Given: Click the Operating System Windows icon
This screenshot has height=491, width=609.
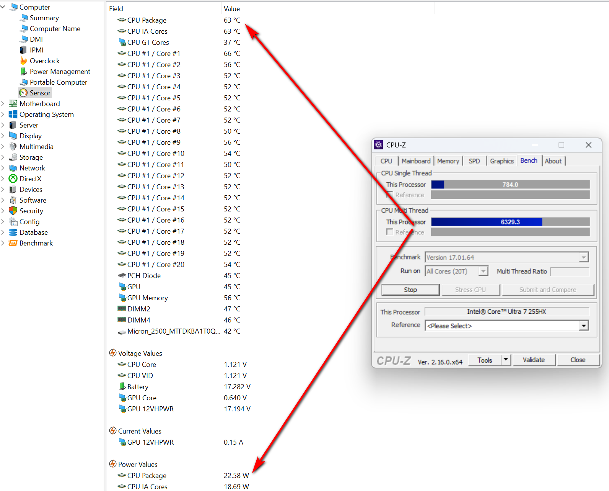Looking at the screenshot, I should coord(13,114).
